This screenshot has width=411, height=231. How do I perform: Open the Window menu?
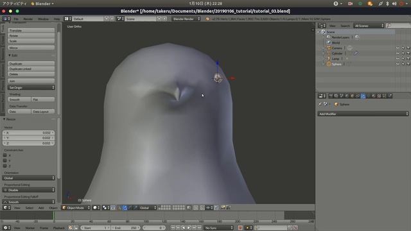pyautogui.click(x=43, y=19)
